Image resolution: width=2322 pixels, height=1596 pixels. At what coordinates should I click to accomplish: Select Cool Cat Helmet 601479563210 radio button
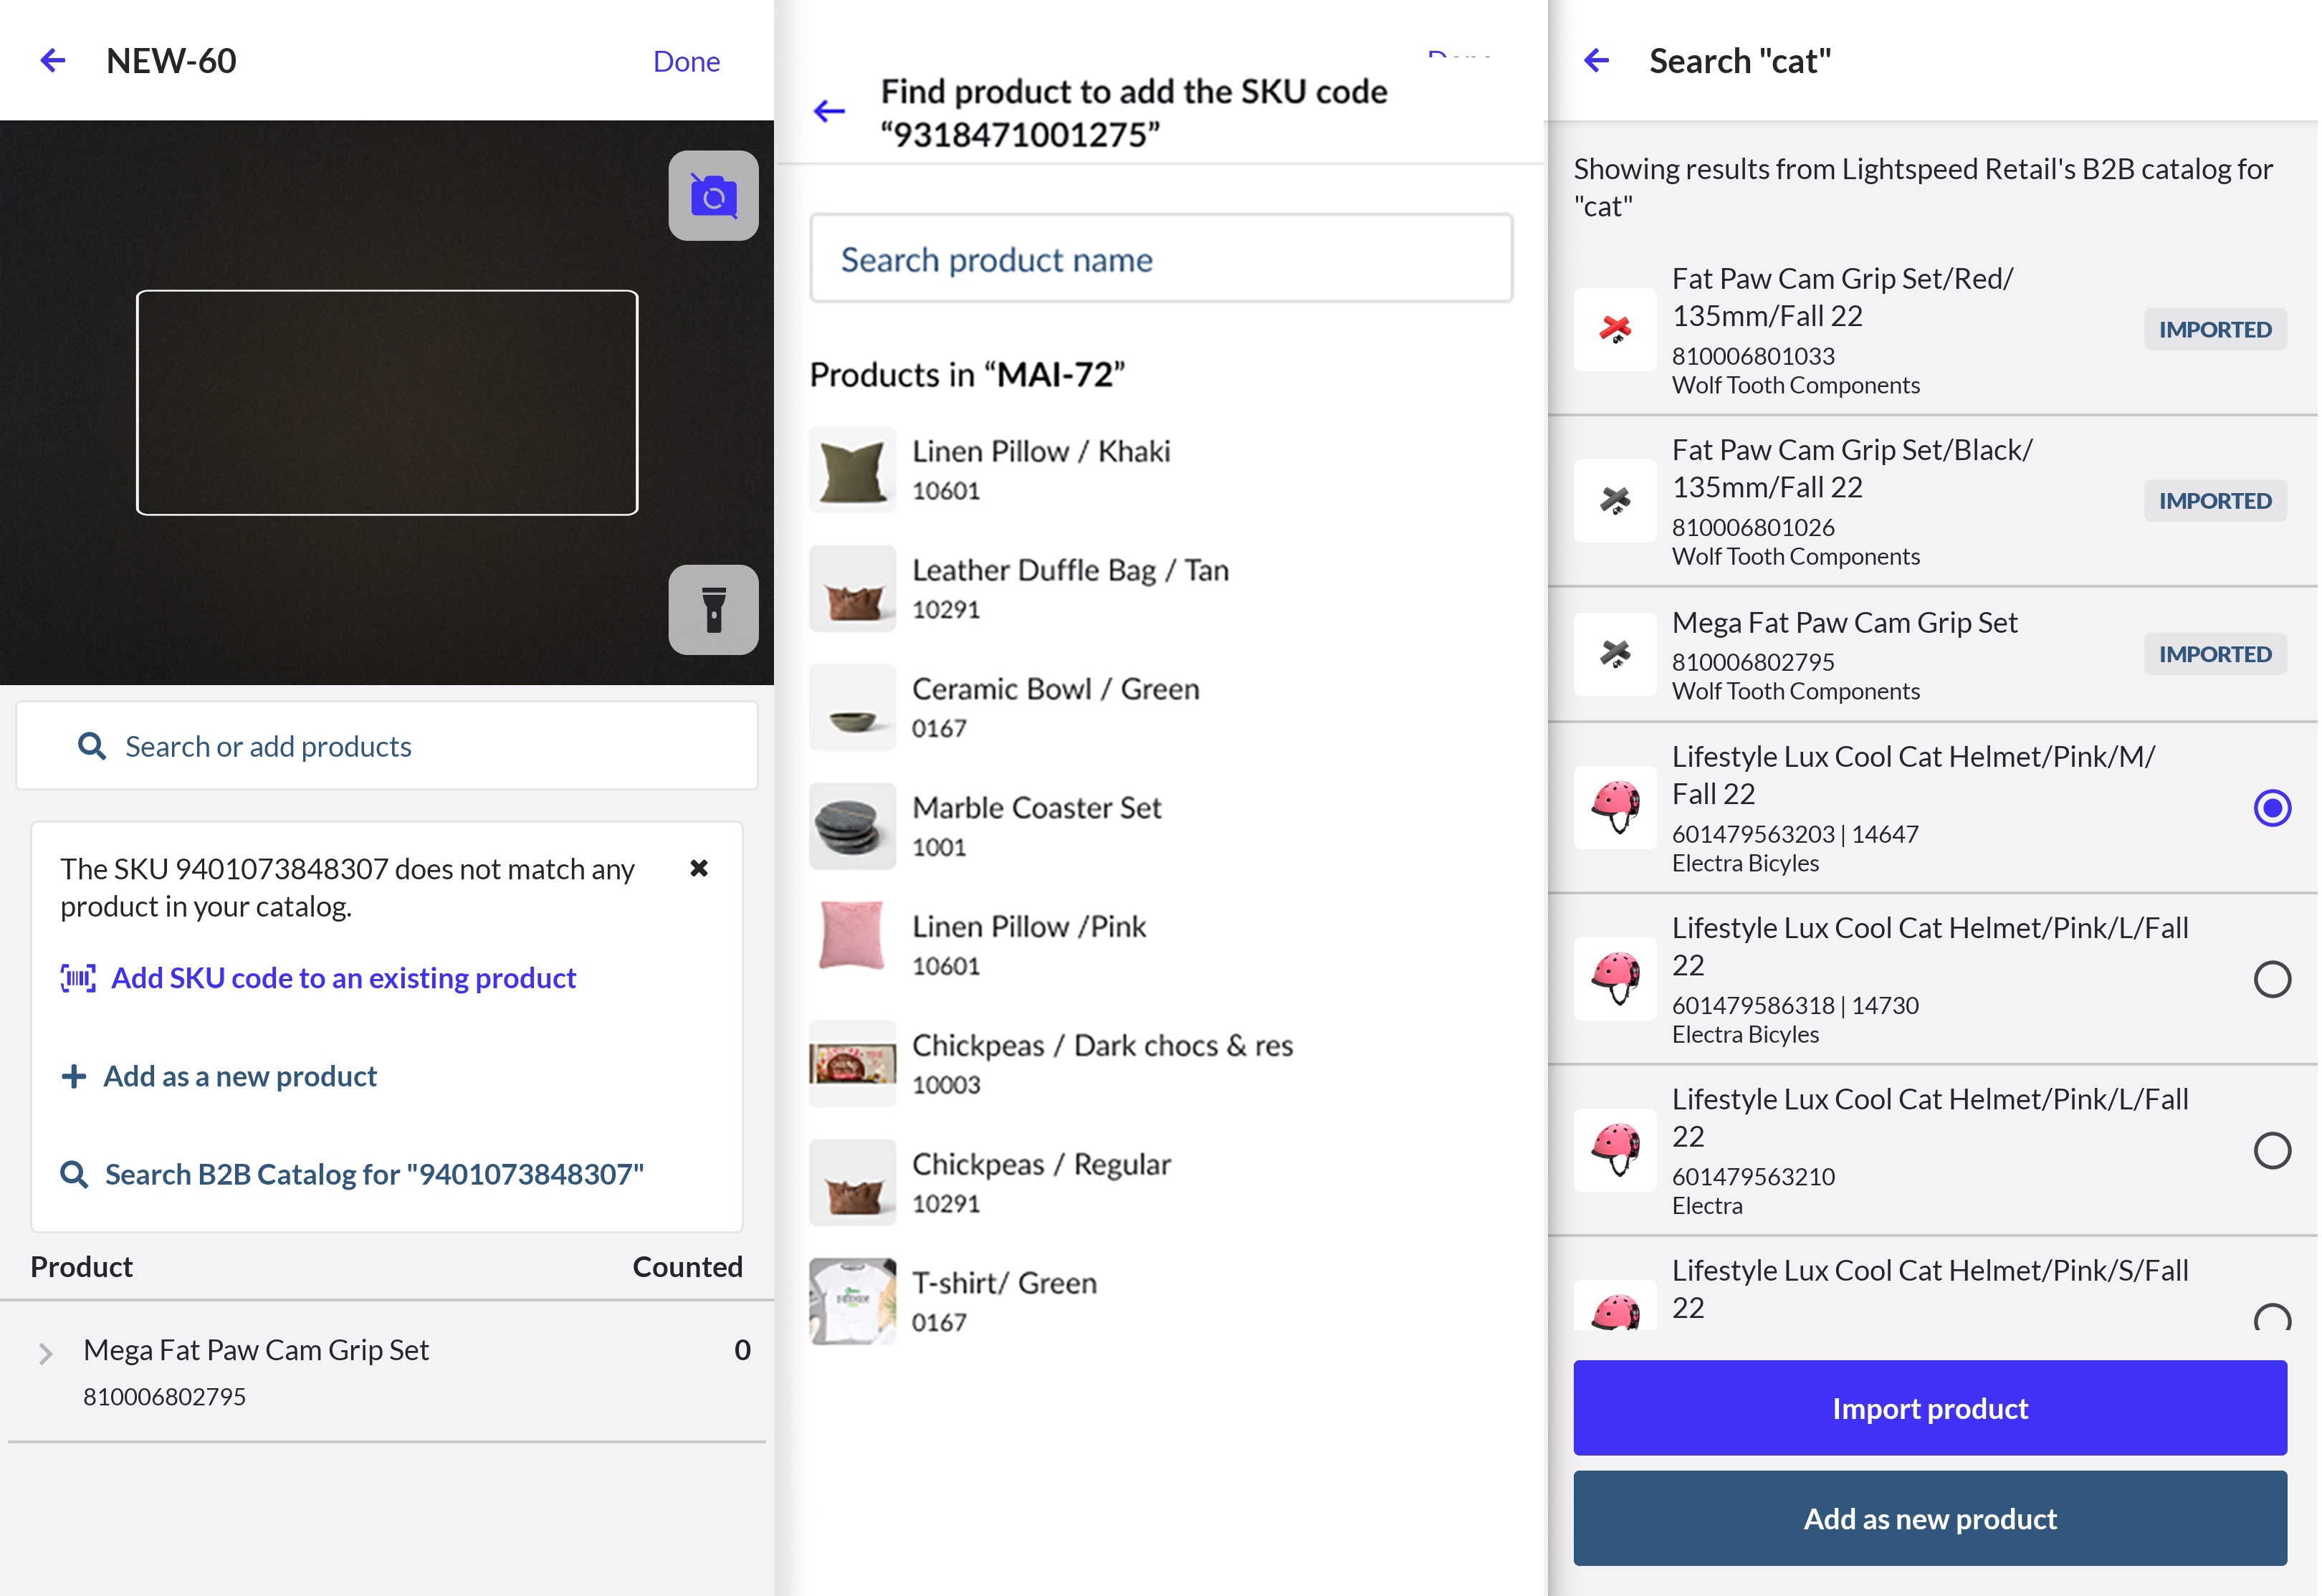(2271, 1150)
